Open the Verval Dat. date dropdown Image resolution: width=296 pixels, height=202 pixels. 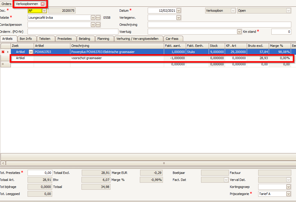[288, 180]
